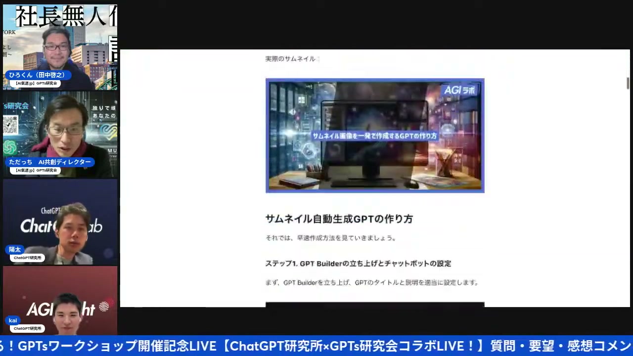The height and width of the screenshot is (356, 633).
Task: Click heading サムネイル自動生成GPTの作り方
Action: coord(339,219)
